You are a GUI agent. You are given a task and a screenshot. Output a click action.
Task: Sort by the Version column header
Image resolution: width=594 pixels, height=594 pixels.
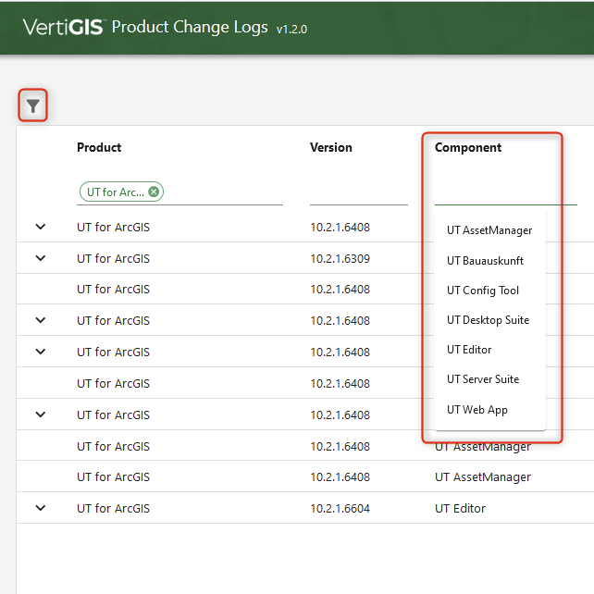point(331,147)
